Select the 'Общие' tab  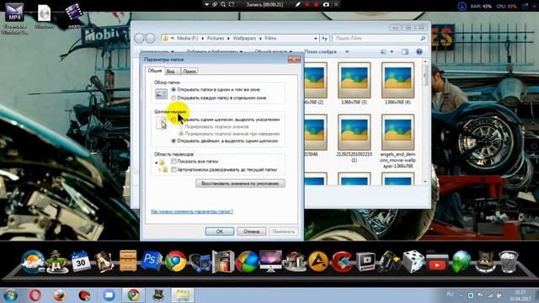click(155, 71)
